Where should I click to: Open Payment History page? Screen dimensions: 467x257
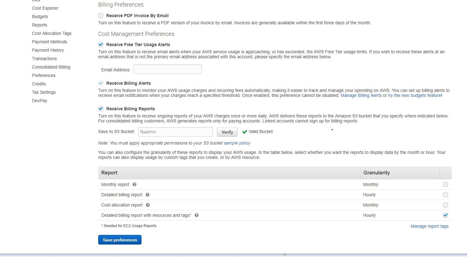pos(48,50)
